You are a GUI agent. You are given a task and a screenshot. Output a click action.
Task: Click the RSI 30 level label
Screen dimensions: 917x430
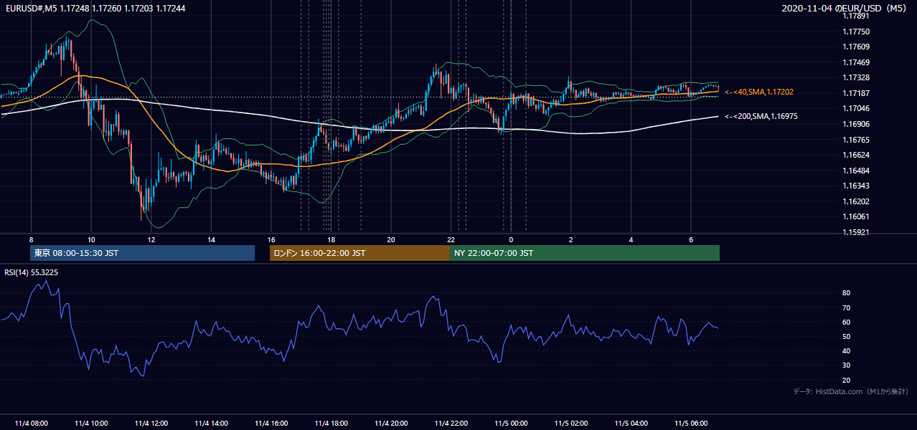point(846,365)
